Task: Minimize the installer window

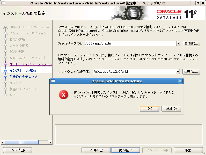Action: (x=193, y=3)
